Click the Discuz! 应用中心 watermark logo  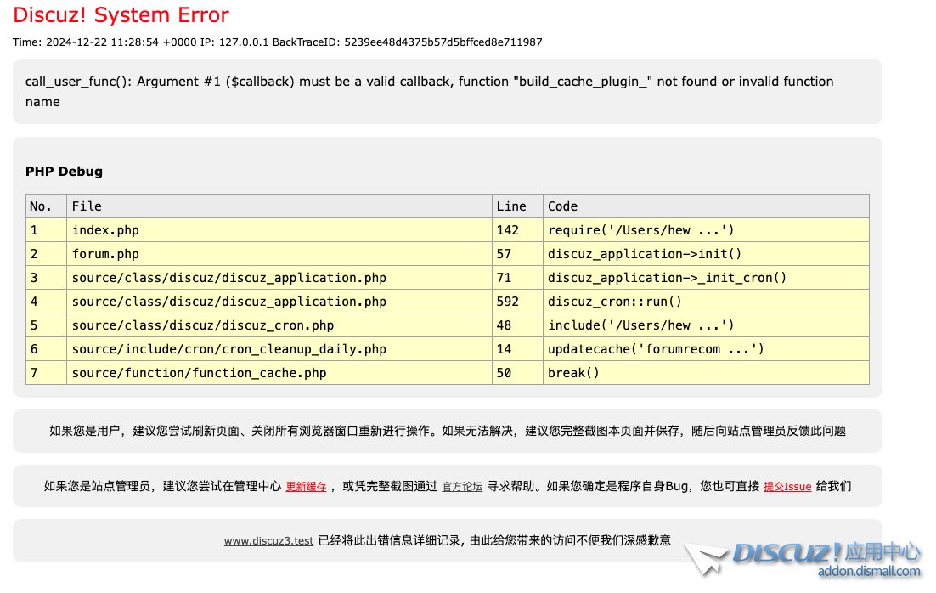tap(825, 553)
